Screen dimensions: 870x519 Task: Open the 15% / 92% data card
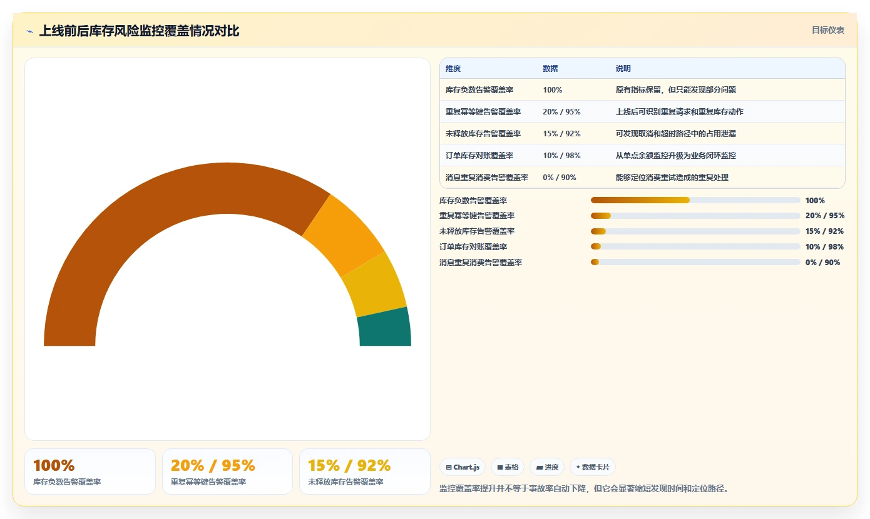365,471
